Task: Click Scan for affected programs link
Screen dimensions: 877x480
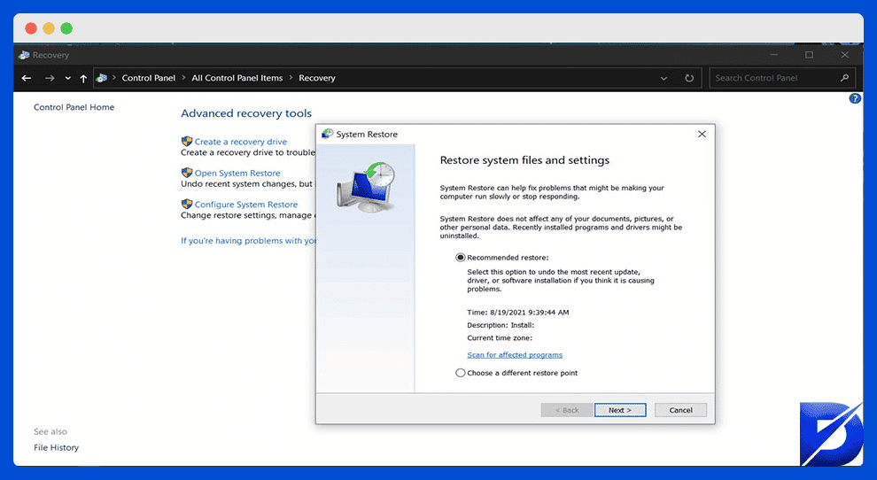Action: [515, 355]
